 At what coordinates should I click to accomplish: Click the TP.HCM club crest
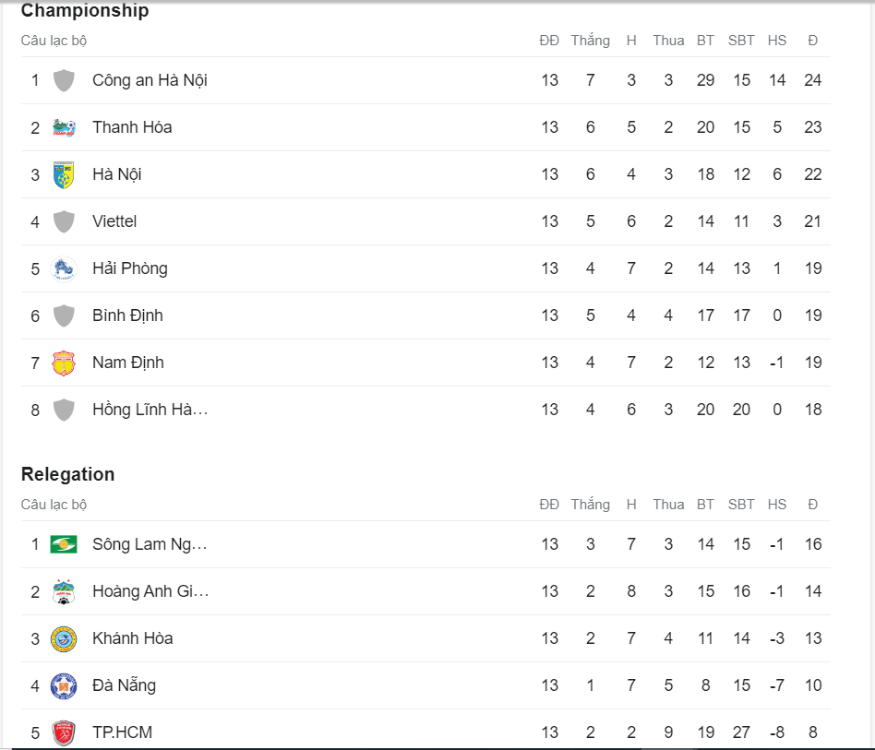pos(64,732)
